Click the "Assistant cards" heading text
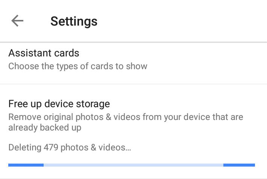This screenshot has height=179, width=267. [44, 52]
